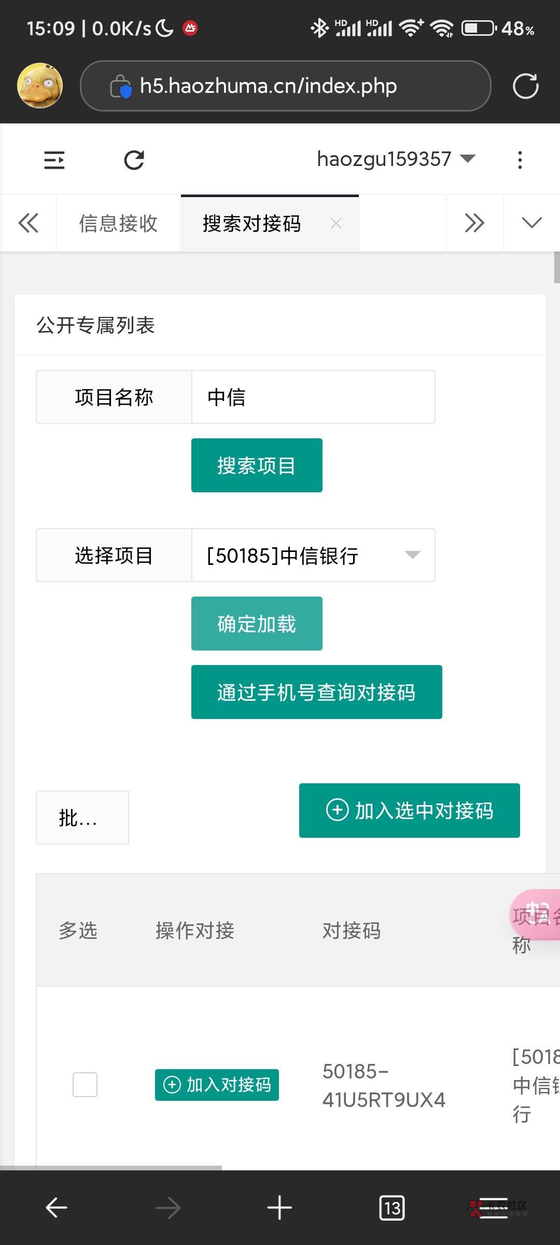Click 通过手机号查询对接码 button
Viewport: 560px width, 1245px height.
tap(316, 692)
